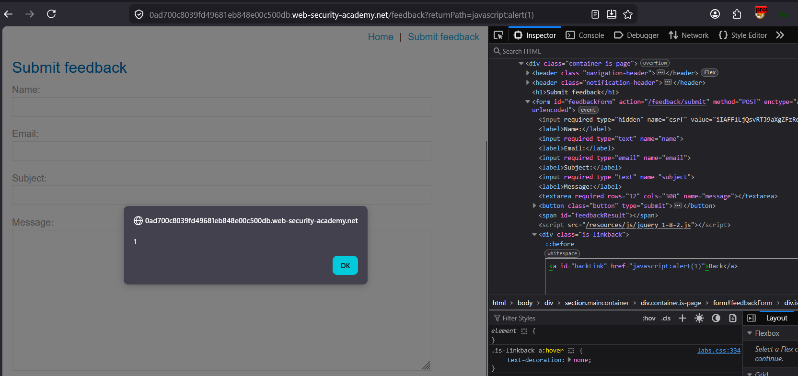The height and width of the screenshot is (376, 798).
Task: Select the h1 Submit feedback node
Action: pyautogui.click(x=575, y=92)
